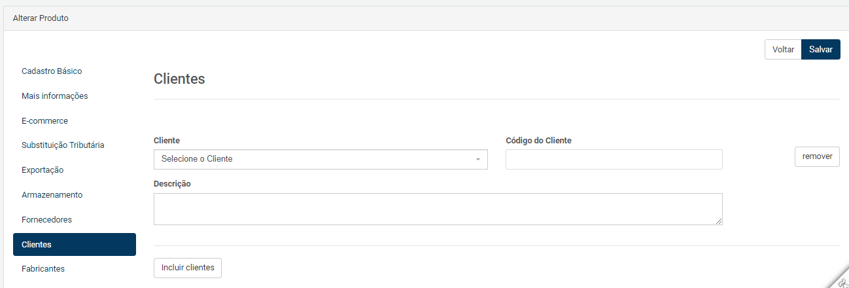Screen dimensions: 849x288
Task: Remove this client entry with remover
Action: point(817,157)
